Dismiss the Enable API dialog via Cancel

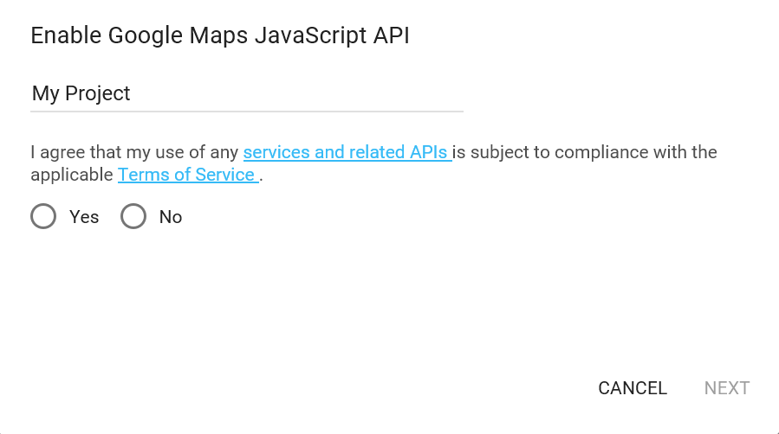click(633, 388)
